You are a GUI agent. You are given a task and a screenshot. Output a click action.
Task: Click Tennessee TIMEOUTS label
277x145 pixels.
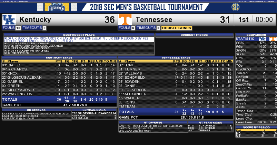point(146,28)
